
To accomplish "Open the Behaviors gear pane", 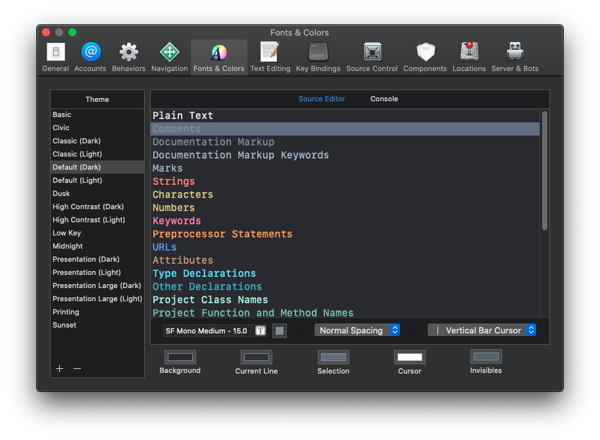I will [128, 57].
